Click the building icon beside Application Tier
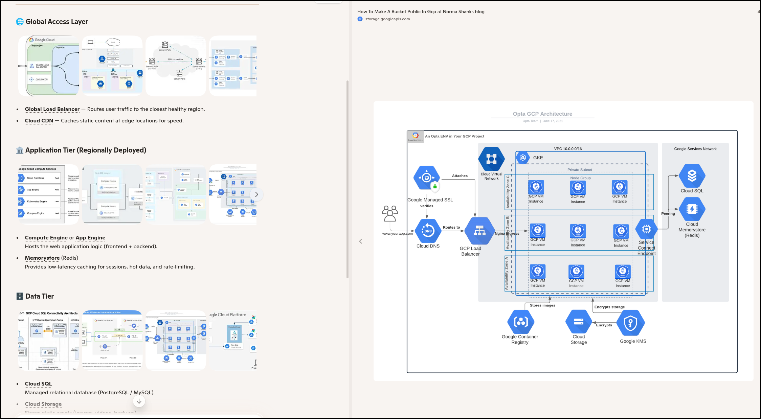The width and height of the screenshot is (761, 419). tap(20, 150)
